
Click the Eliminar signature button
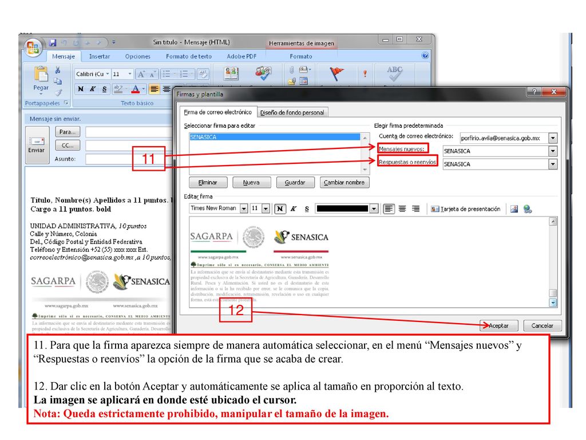click(208, 183)
